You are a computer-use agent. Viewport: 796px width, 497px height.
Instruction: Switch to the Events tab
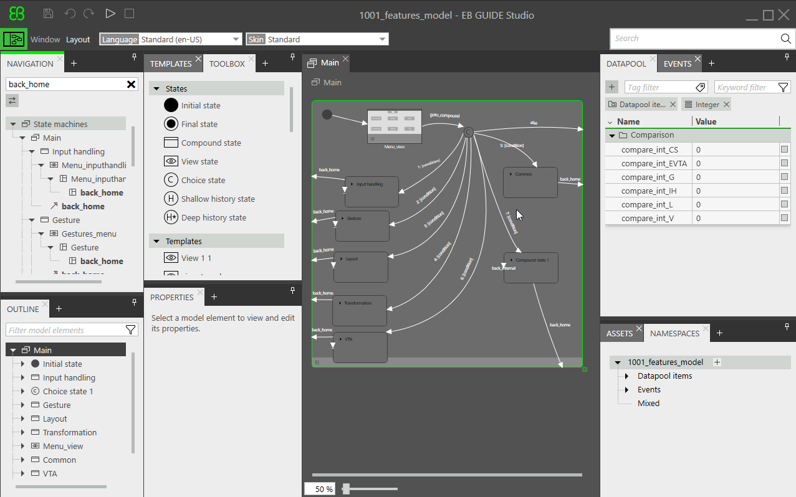[678, 64]
